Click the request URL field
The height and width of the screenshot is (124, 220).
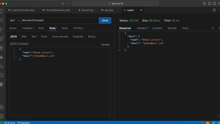60,21
